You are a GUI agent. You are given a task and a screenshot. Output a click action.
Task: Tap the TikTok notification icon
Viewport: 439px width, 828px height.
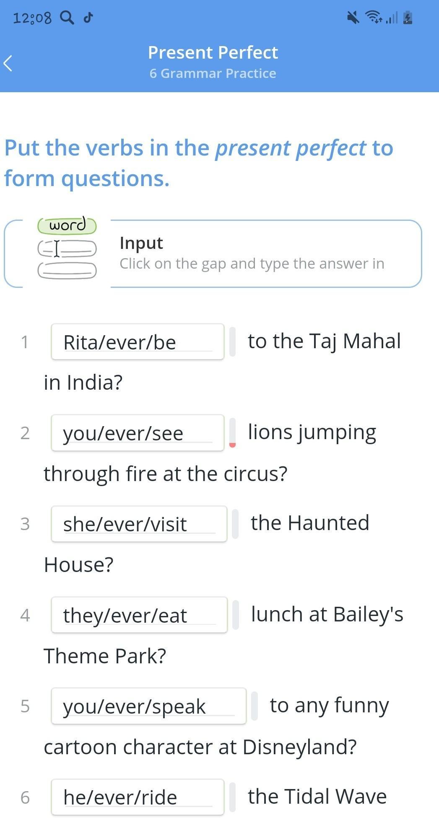[x=88, y=18]
